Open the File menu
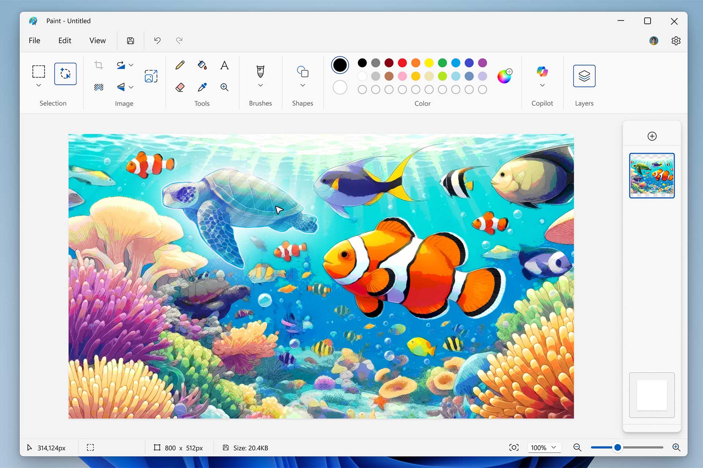 34,41
